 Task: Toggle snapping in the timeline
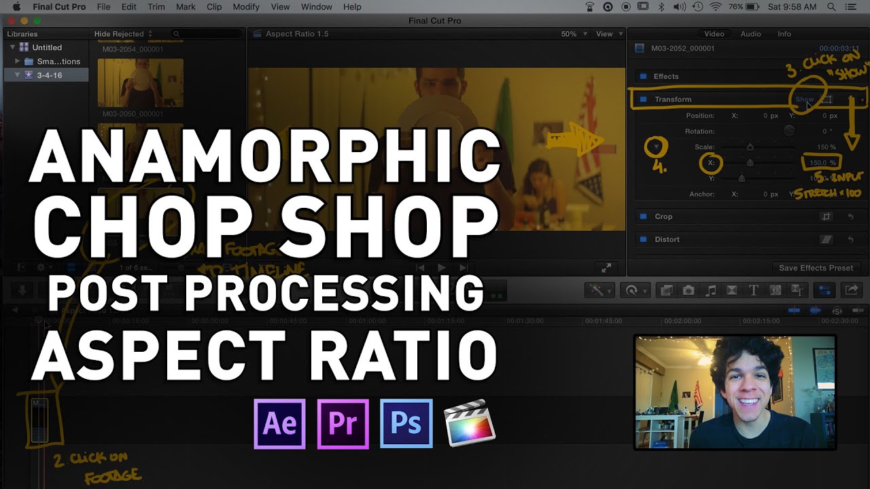point(794,310)
